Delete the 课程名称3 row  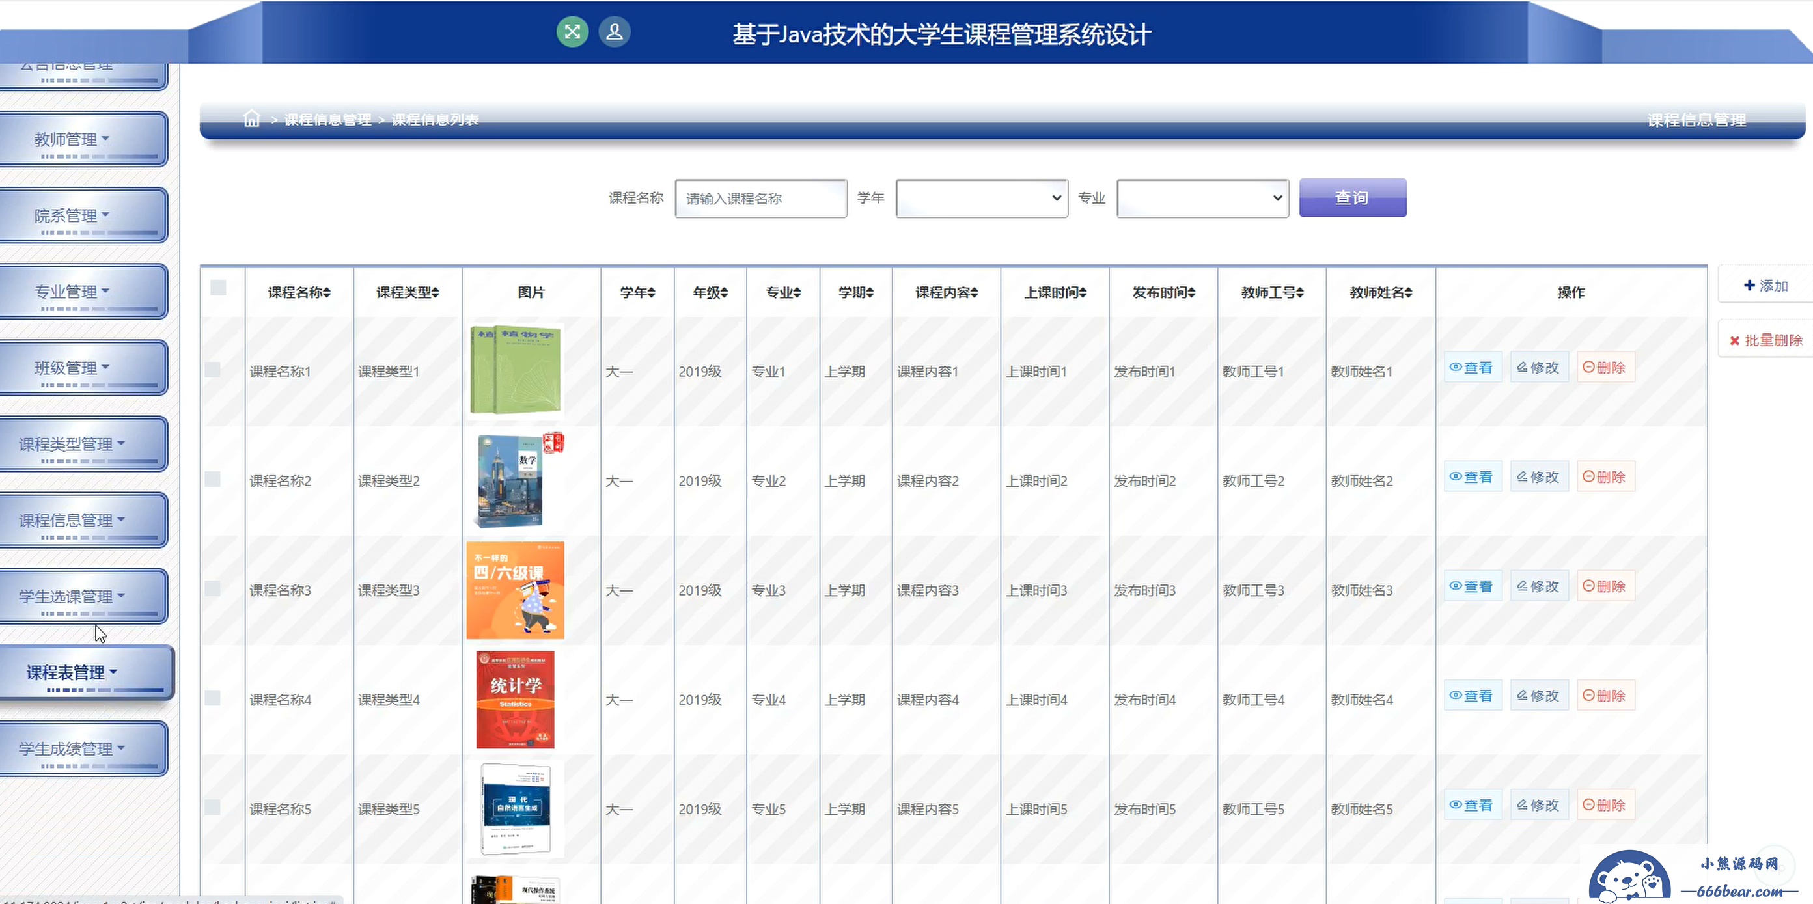coord(1605,586)
